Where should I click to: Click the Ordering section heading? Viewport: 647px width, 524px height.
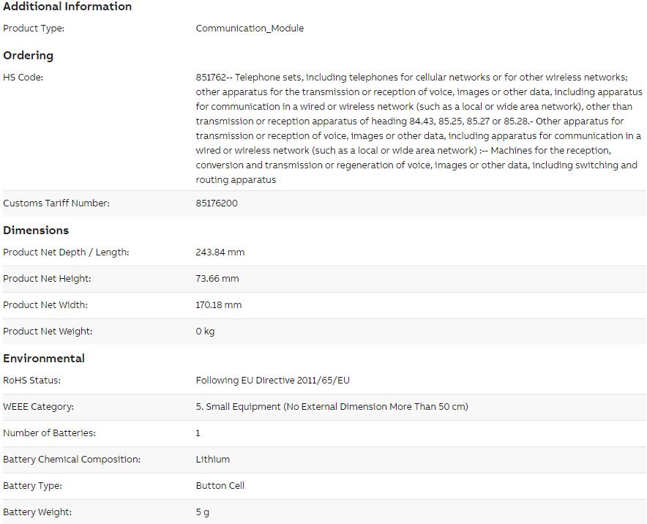pyautogui.click(x=28, y=56)
